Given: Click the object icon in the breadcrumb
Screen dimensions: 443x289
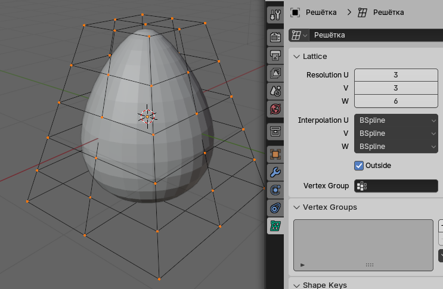Looking at the screenshot, I should [295, 13].
